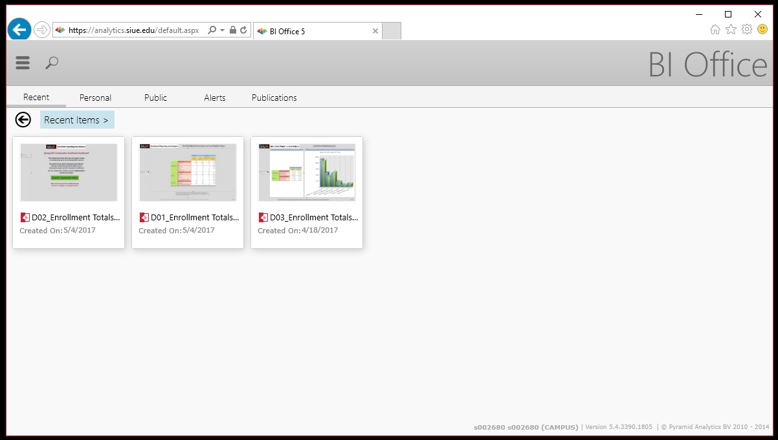The height and width of the screenshot is (440, 778).
Task: Click the browser home icon
Action: click(x=715, y=30)
